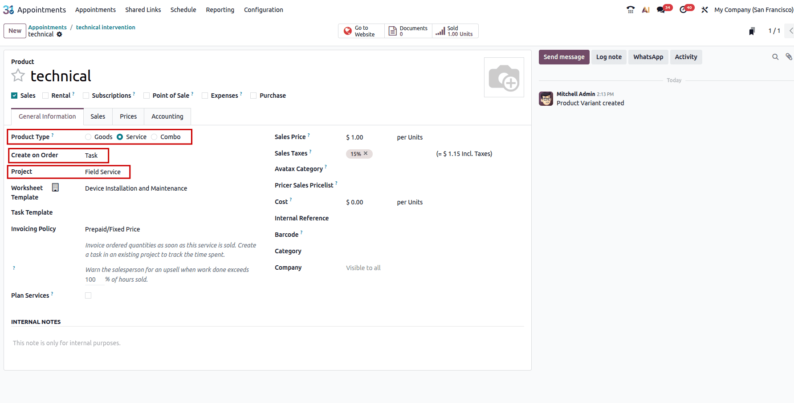The height and width of the screenshot is (403, 794).
Task: Open company switcher My Company (San Francisco)
Action: (753, 10)
